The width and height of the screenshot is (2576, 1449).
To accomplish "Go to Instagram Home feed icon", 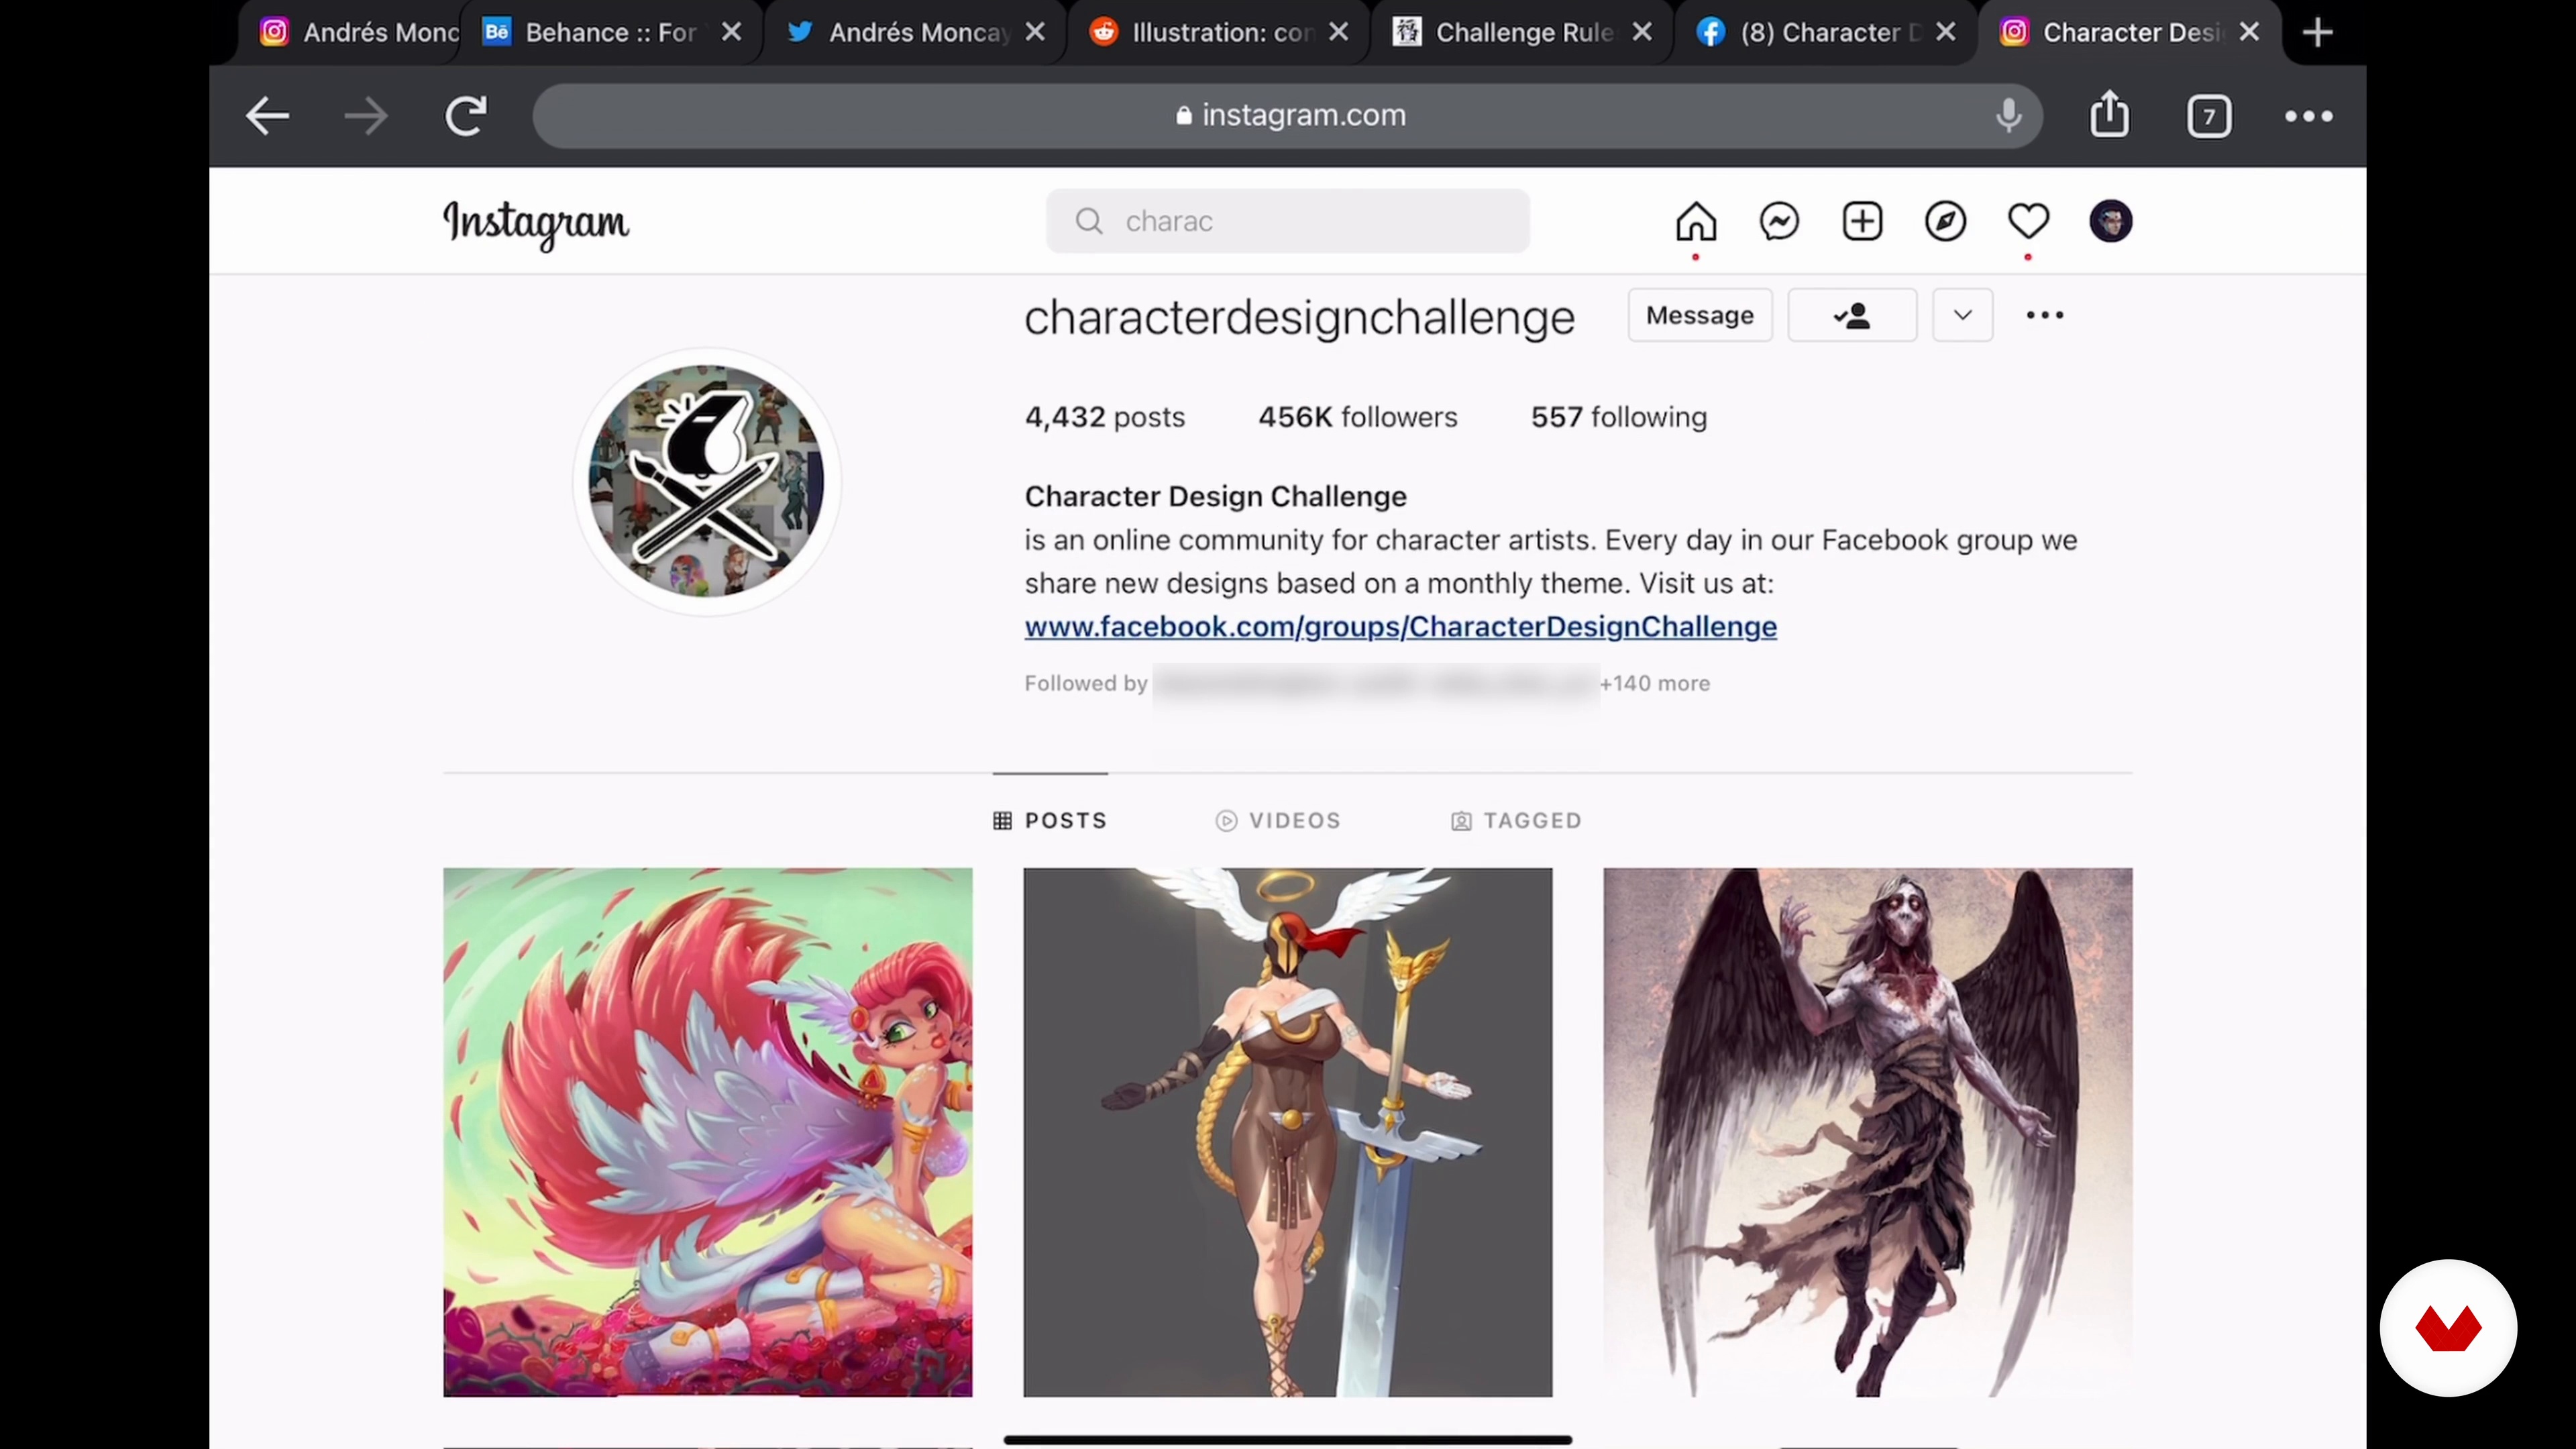I will click(1696, 221).
